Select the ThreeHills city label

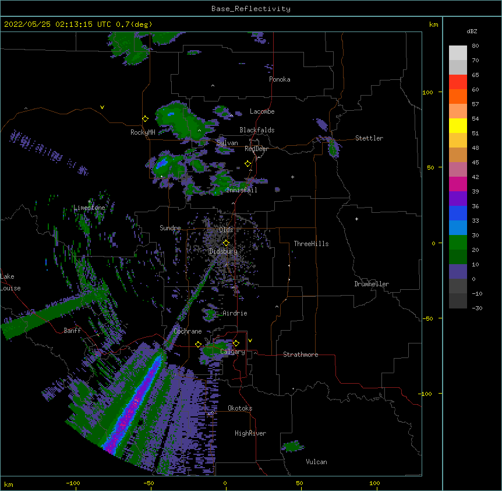click(311, 244)
